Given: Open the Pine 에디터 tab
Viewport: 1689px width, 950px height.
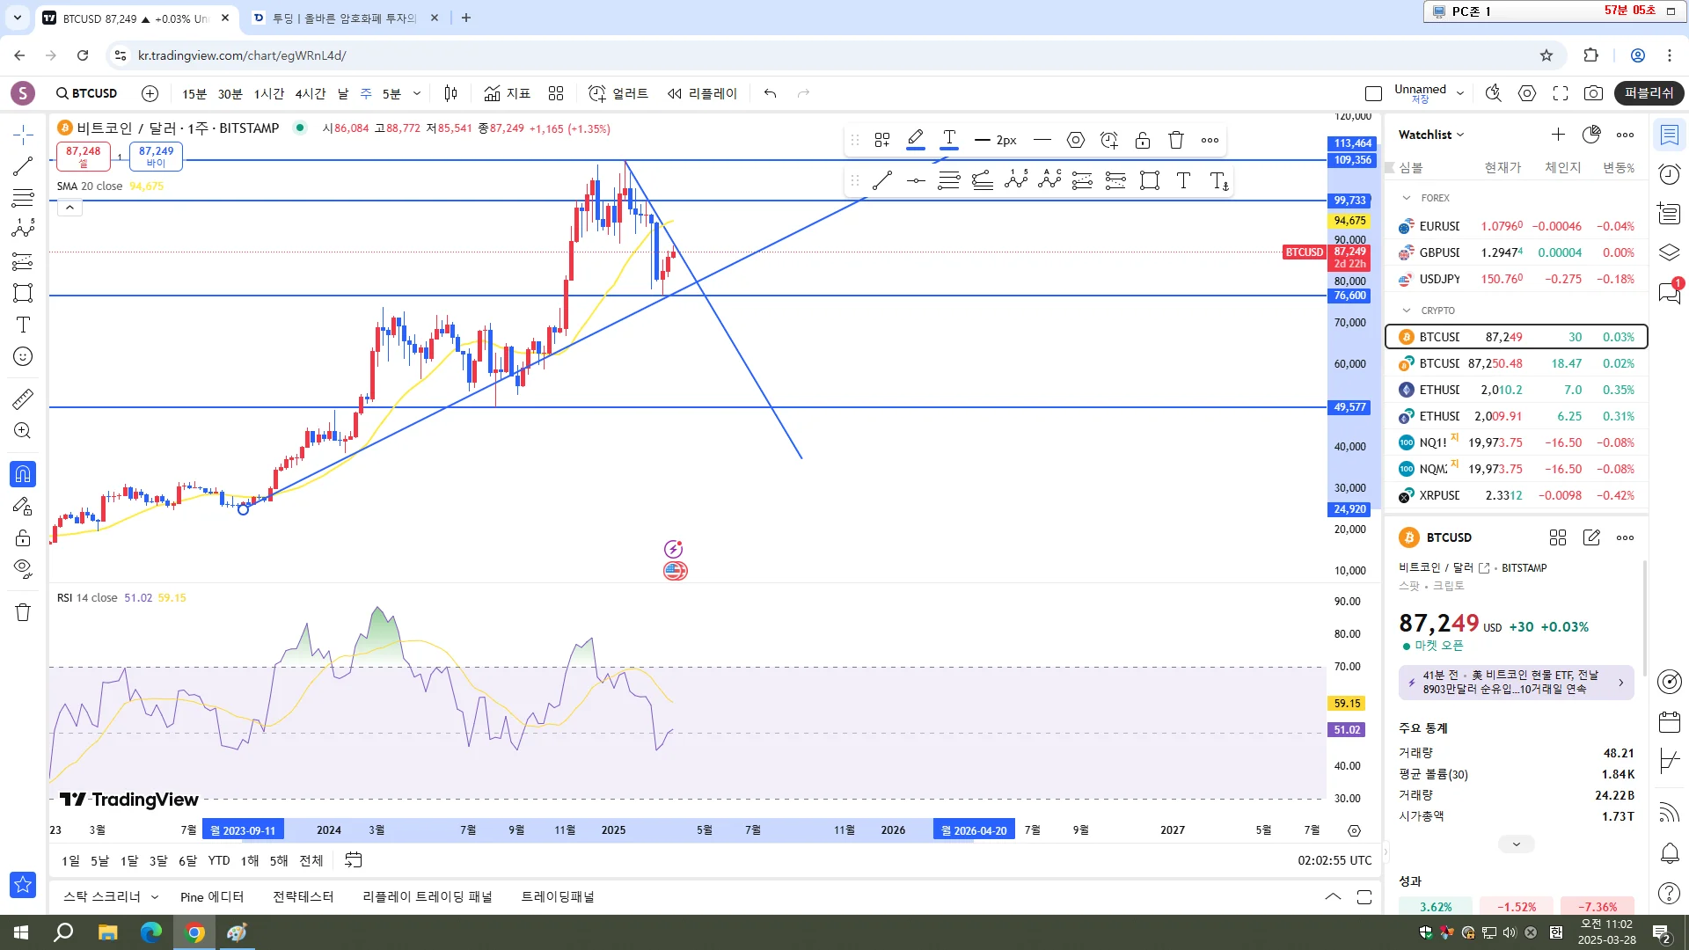Looking at the screenshot, I should pyautogui.click(x=211, y=896).
